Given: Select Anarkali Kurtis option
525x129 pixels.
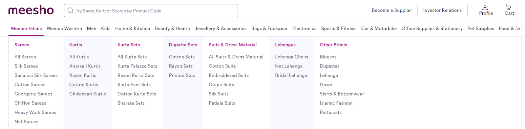Looking at the screenshot, I should (85, 66).
